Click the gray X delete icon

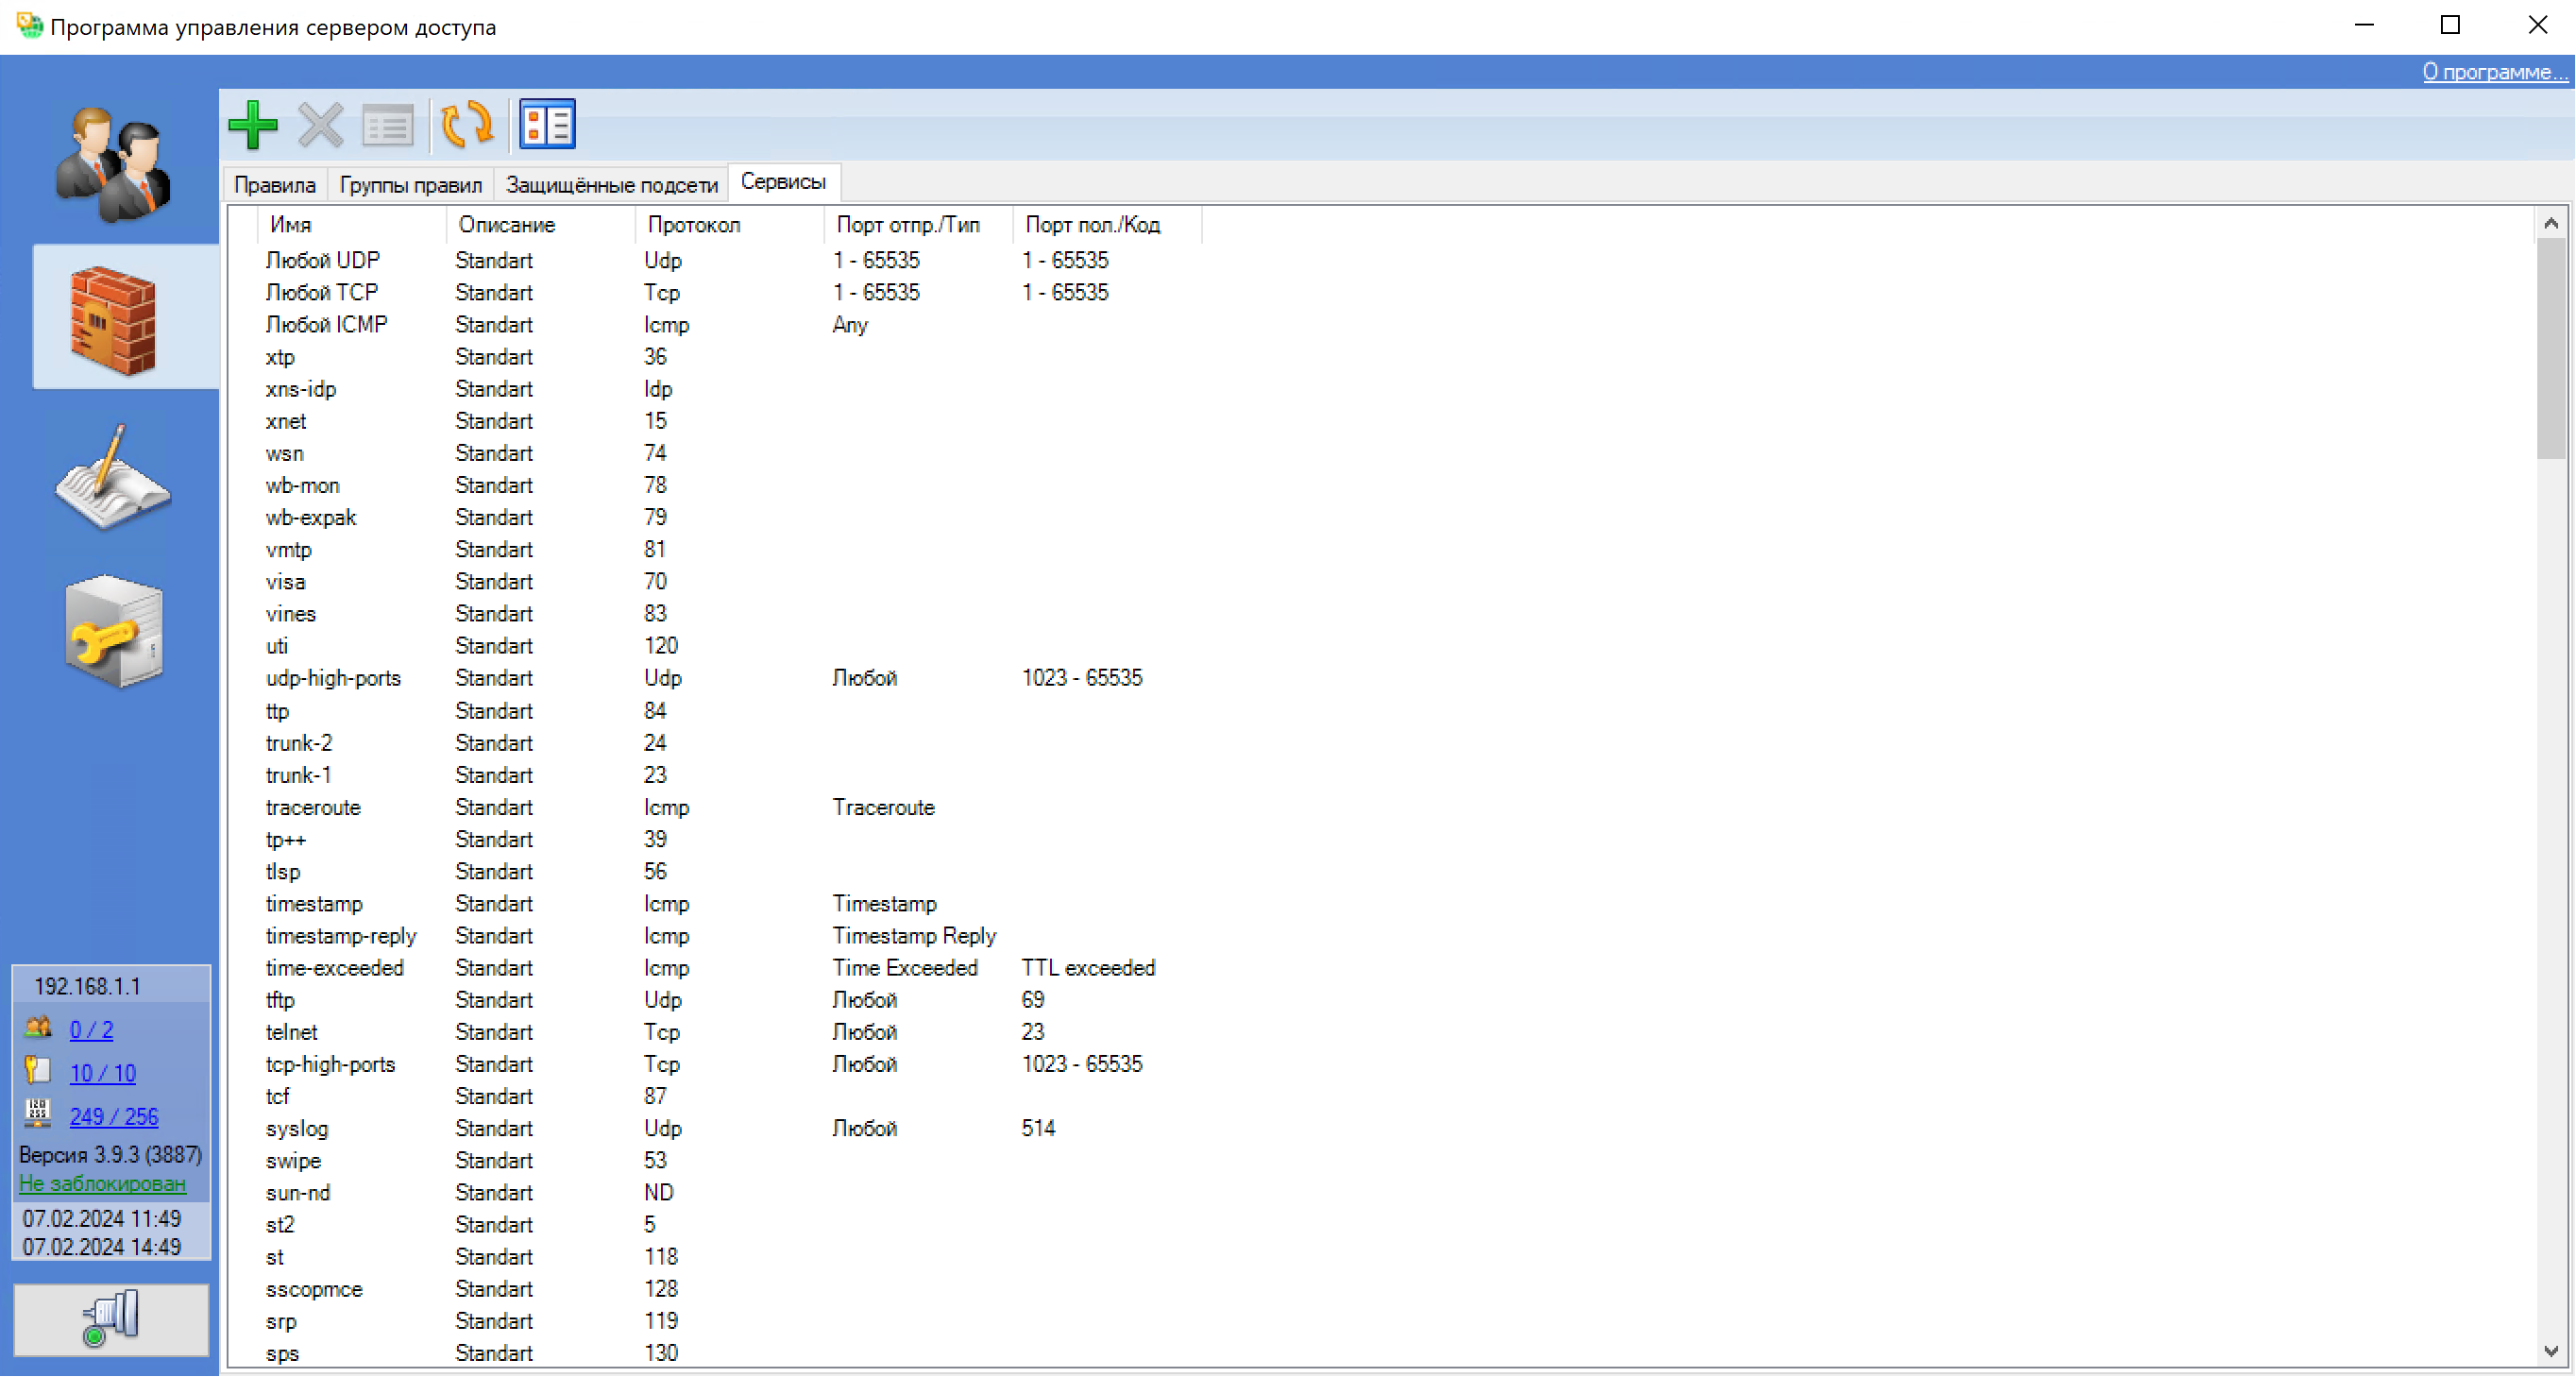[x=320, y=126]
